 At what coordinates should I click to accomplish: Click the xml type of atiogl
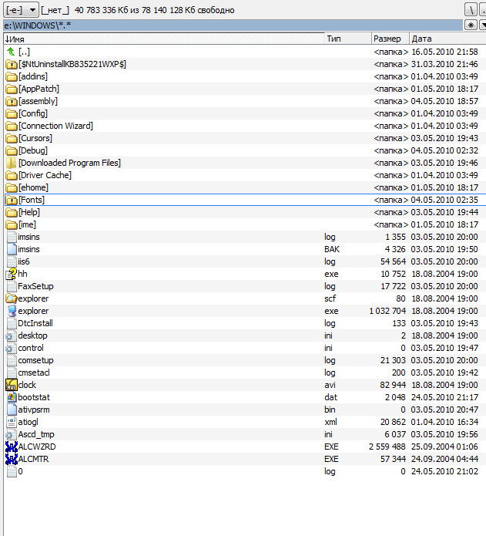coord(330,422)
